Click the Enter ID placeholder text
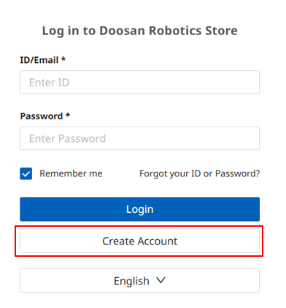 coord(49,83)
